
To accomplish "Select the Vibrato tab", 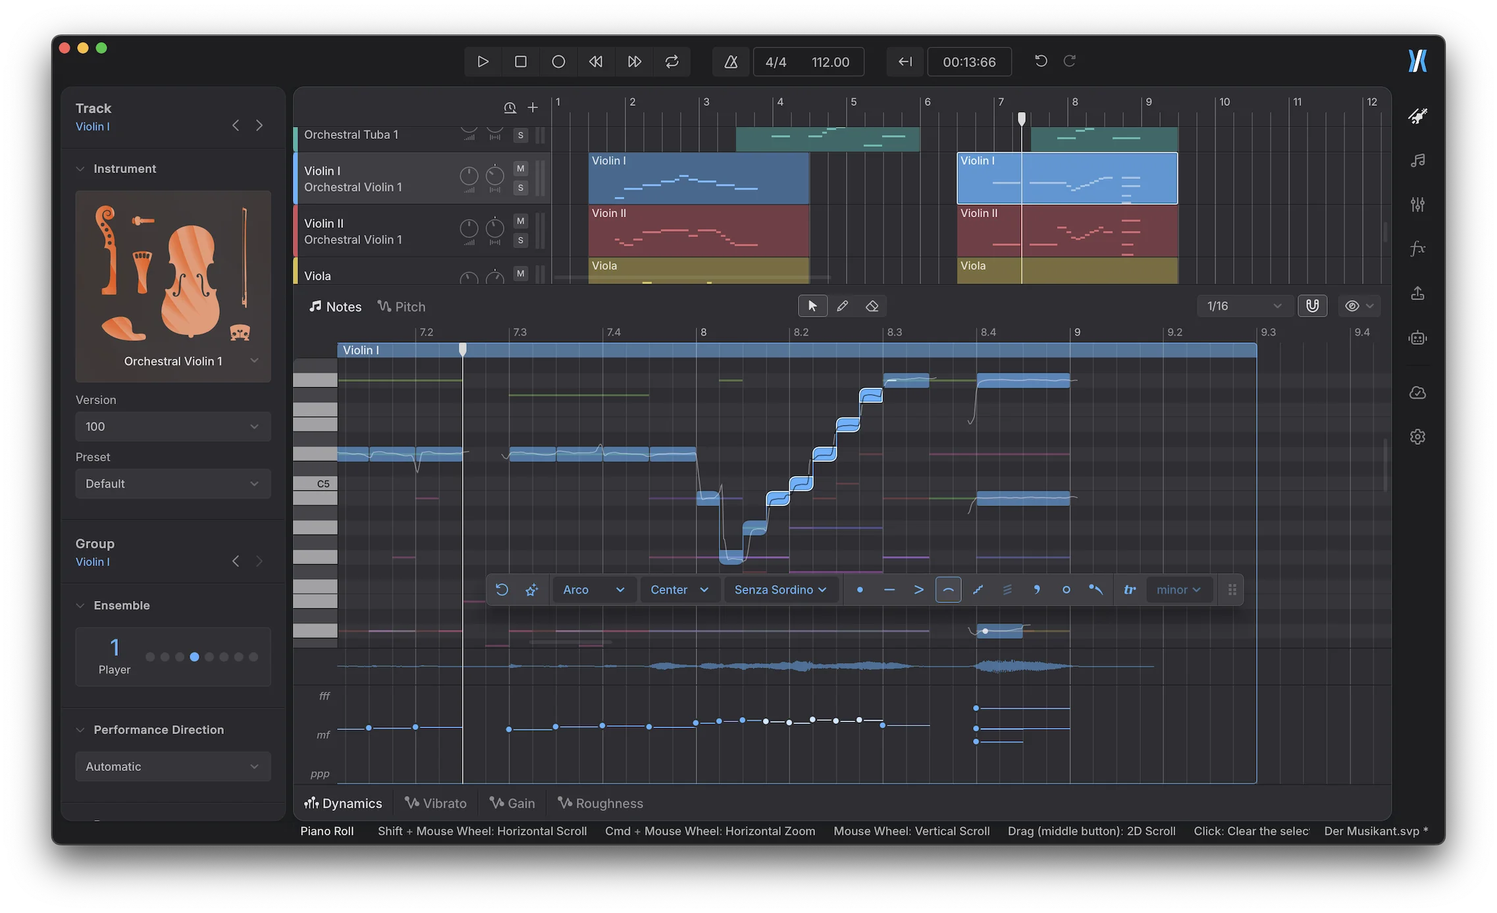I will click(x=436, y=803).
